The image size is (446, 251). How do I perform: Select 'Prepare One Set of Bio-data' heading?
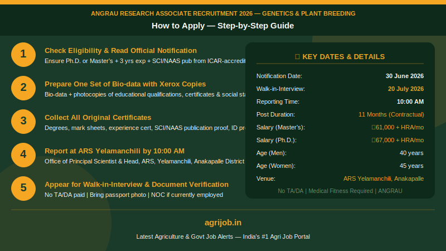click(x=125, y=84)
